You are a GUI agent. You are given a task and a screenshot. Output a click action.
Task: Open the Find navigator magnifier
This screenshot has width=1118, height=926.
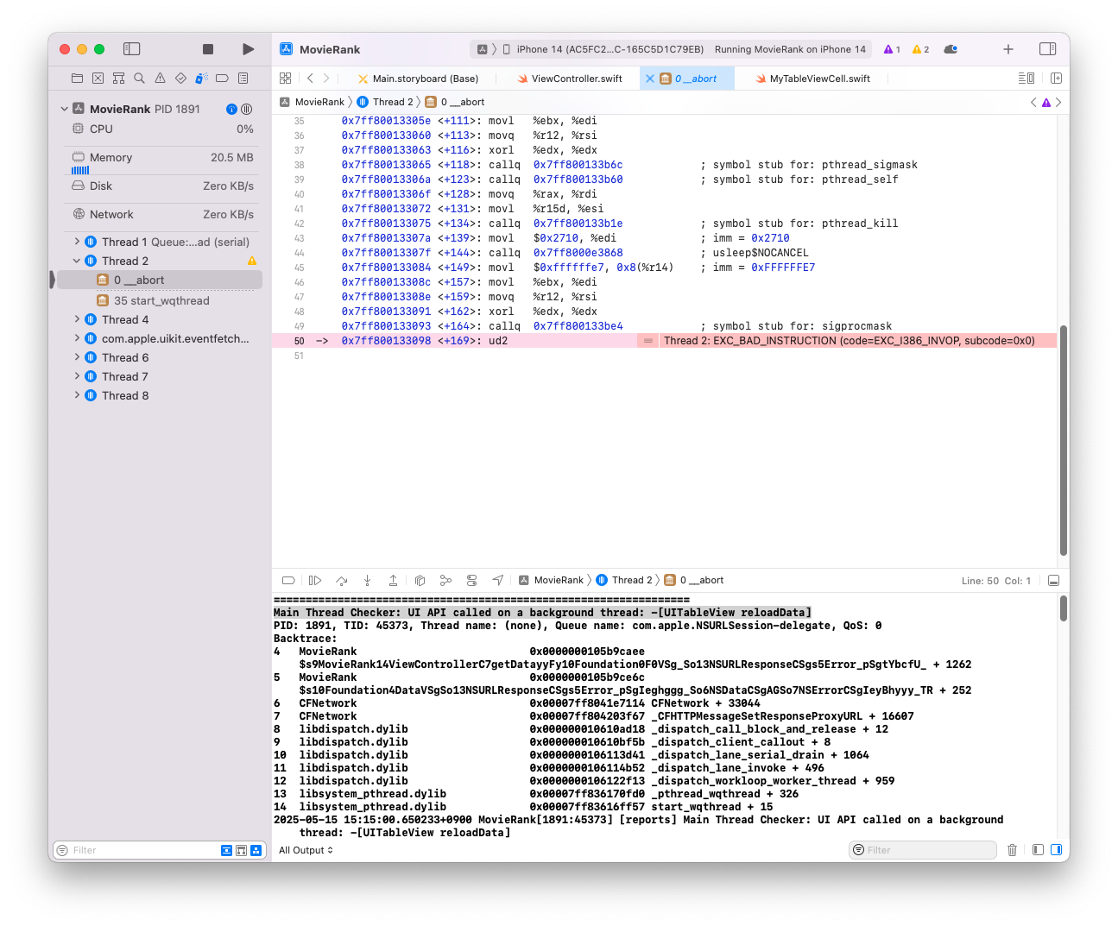click(139, 79)
